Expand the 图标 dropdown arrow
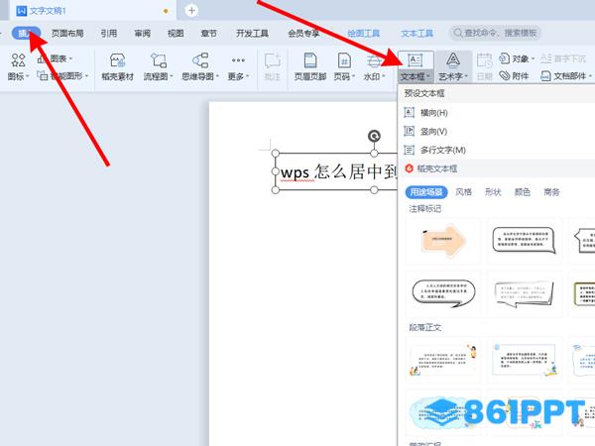The width and height of the screenshot is (595, 446). (x=28, y=76)
